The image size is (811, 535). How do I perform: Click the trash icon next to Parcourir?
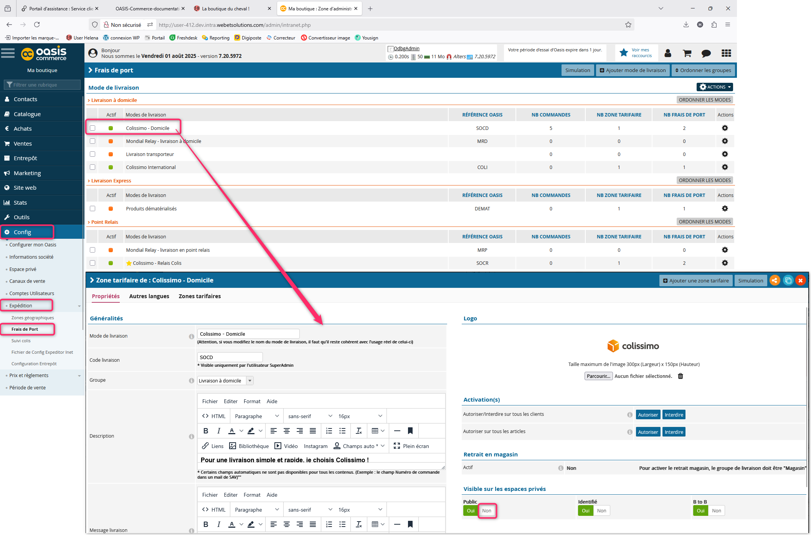coord(681,376)
